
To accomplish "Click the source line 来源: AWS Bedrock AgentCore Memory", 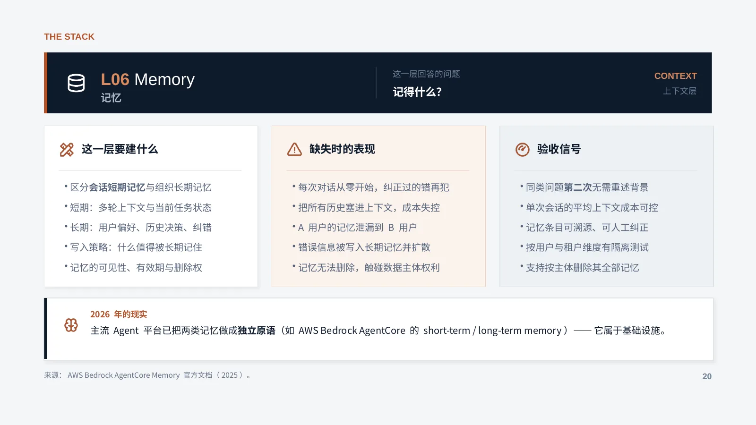I will tap(147, 375).
